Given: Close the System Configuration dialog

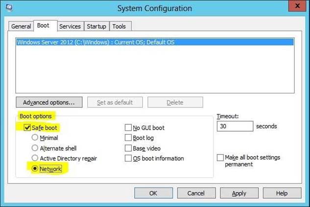Looking at the screenshot, I should pyautogui.click(x=295, y=7).
